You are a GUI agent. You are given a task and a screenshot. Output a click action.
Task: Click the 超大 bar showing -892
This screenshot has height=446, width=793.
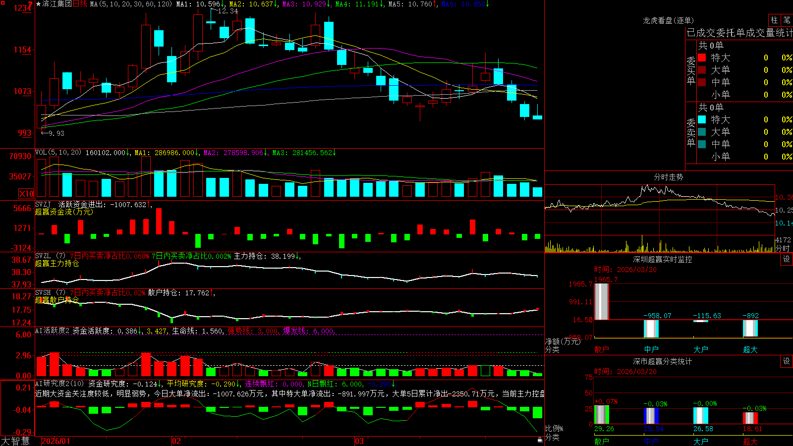point(750,328)
